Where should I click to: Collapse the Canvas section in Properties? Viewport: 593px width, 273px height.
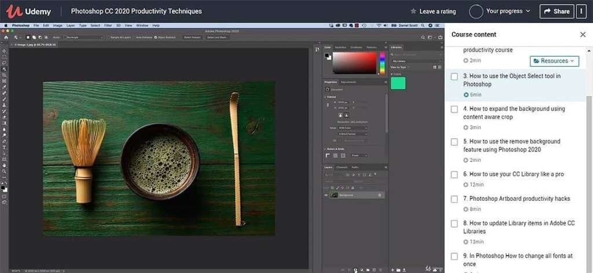point(325,97)
